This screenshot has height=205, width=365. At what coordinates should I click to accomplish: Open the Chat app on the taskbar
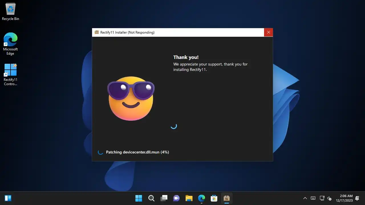[177, 198]
